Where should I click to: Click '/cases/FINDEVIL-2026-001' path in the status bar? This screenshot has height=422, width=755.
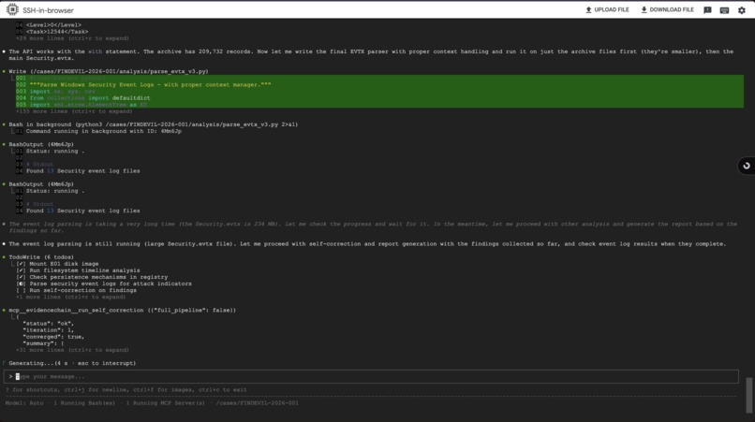point(257,403)
